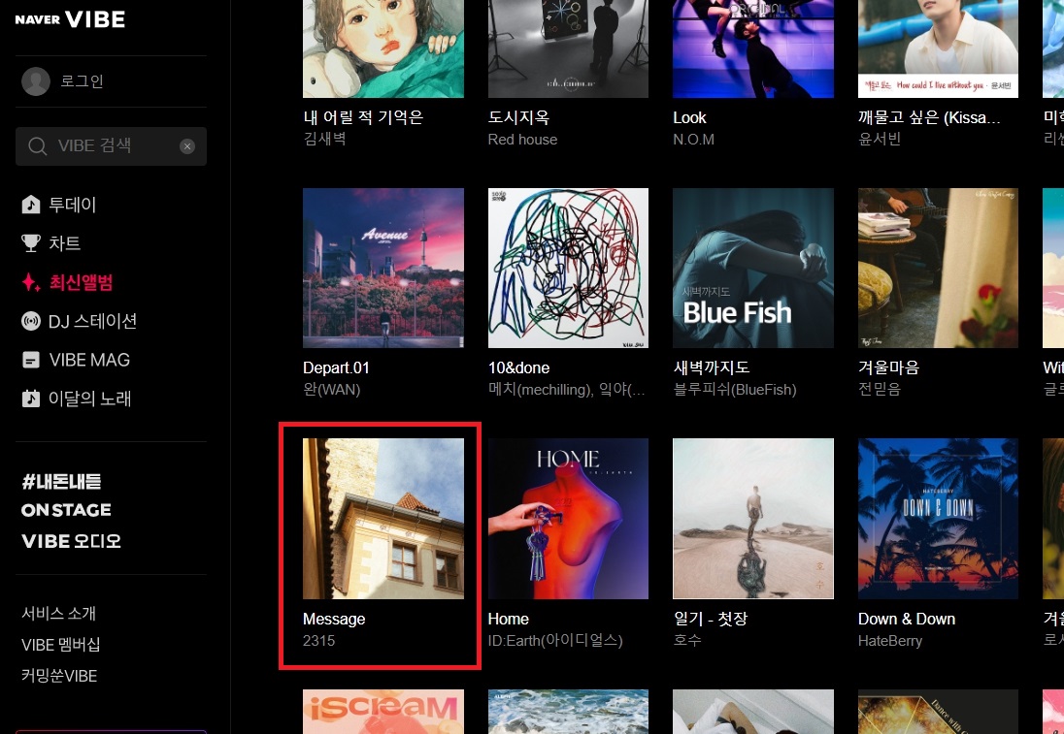Open the 투데이 menu item
The height and width of the screenshot is (734, 1064).
coord(73,205)
